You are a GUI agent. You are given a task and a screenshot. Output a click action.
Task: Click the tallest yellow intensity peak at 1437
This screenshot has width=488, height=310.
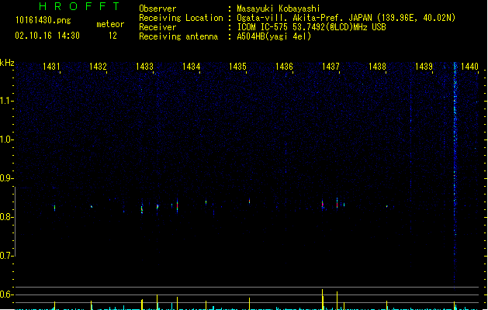323,299
